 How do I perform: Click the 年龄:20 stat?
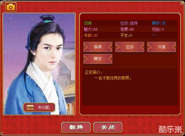(91, 35)
